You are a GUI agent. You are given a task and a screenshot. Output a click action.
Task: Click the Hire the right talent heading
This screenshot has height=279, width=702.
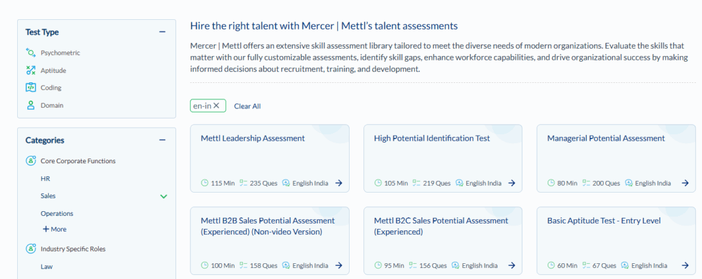(324, 26)
